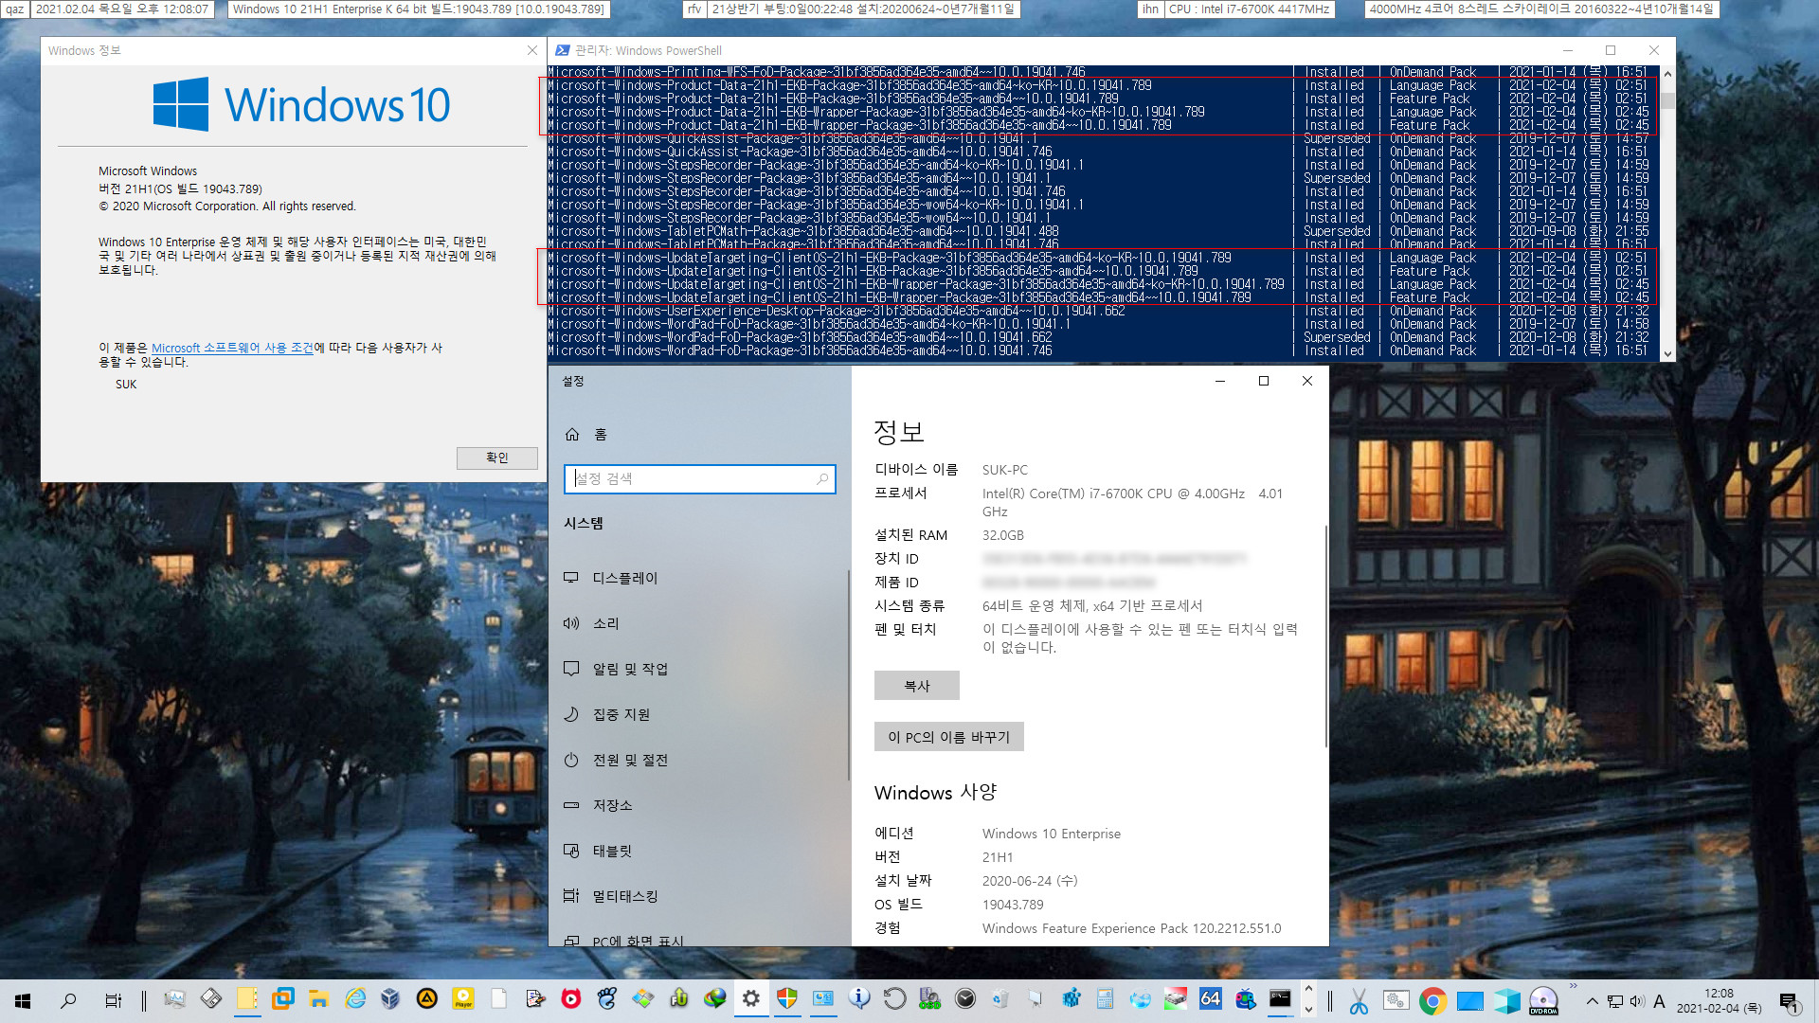
Task: Open Task View on the taskbar
Action: click(x=113, y=1000)
